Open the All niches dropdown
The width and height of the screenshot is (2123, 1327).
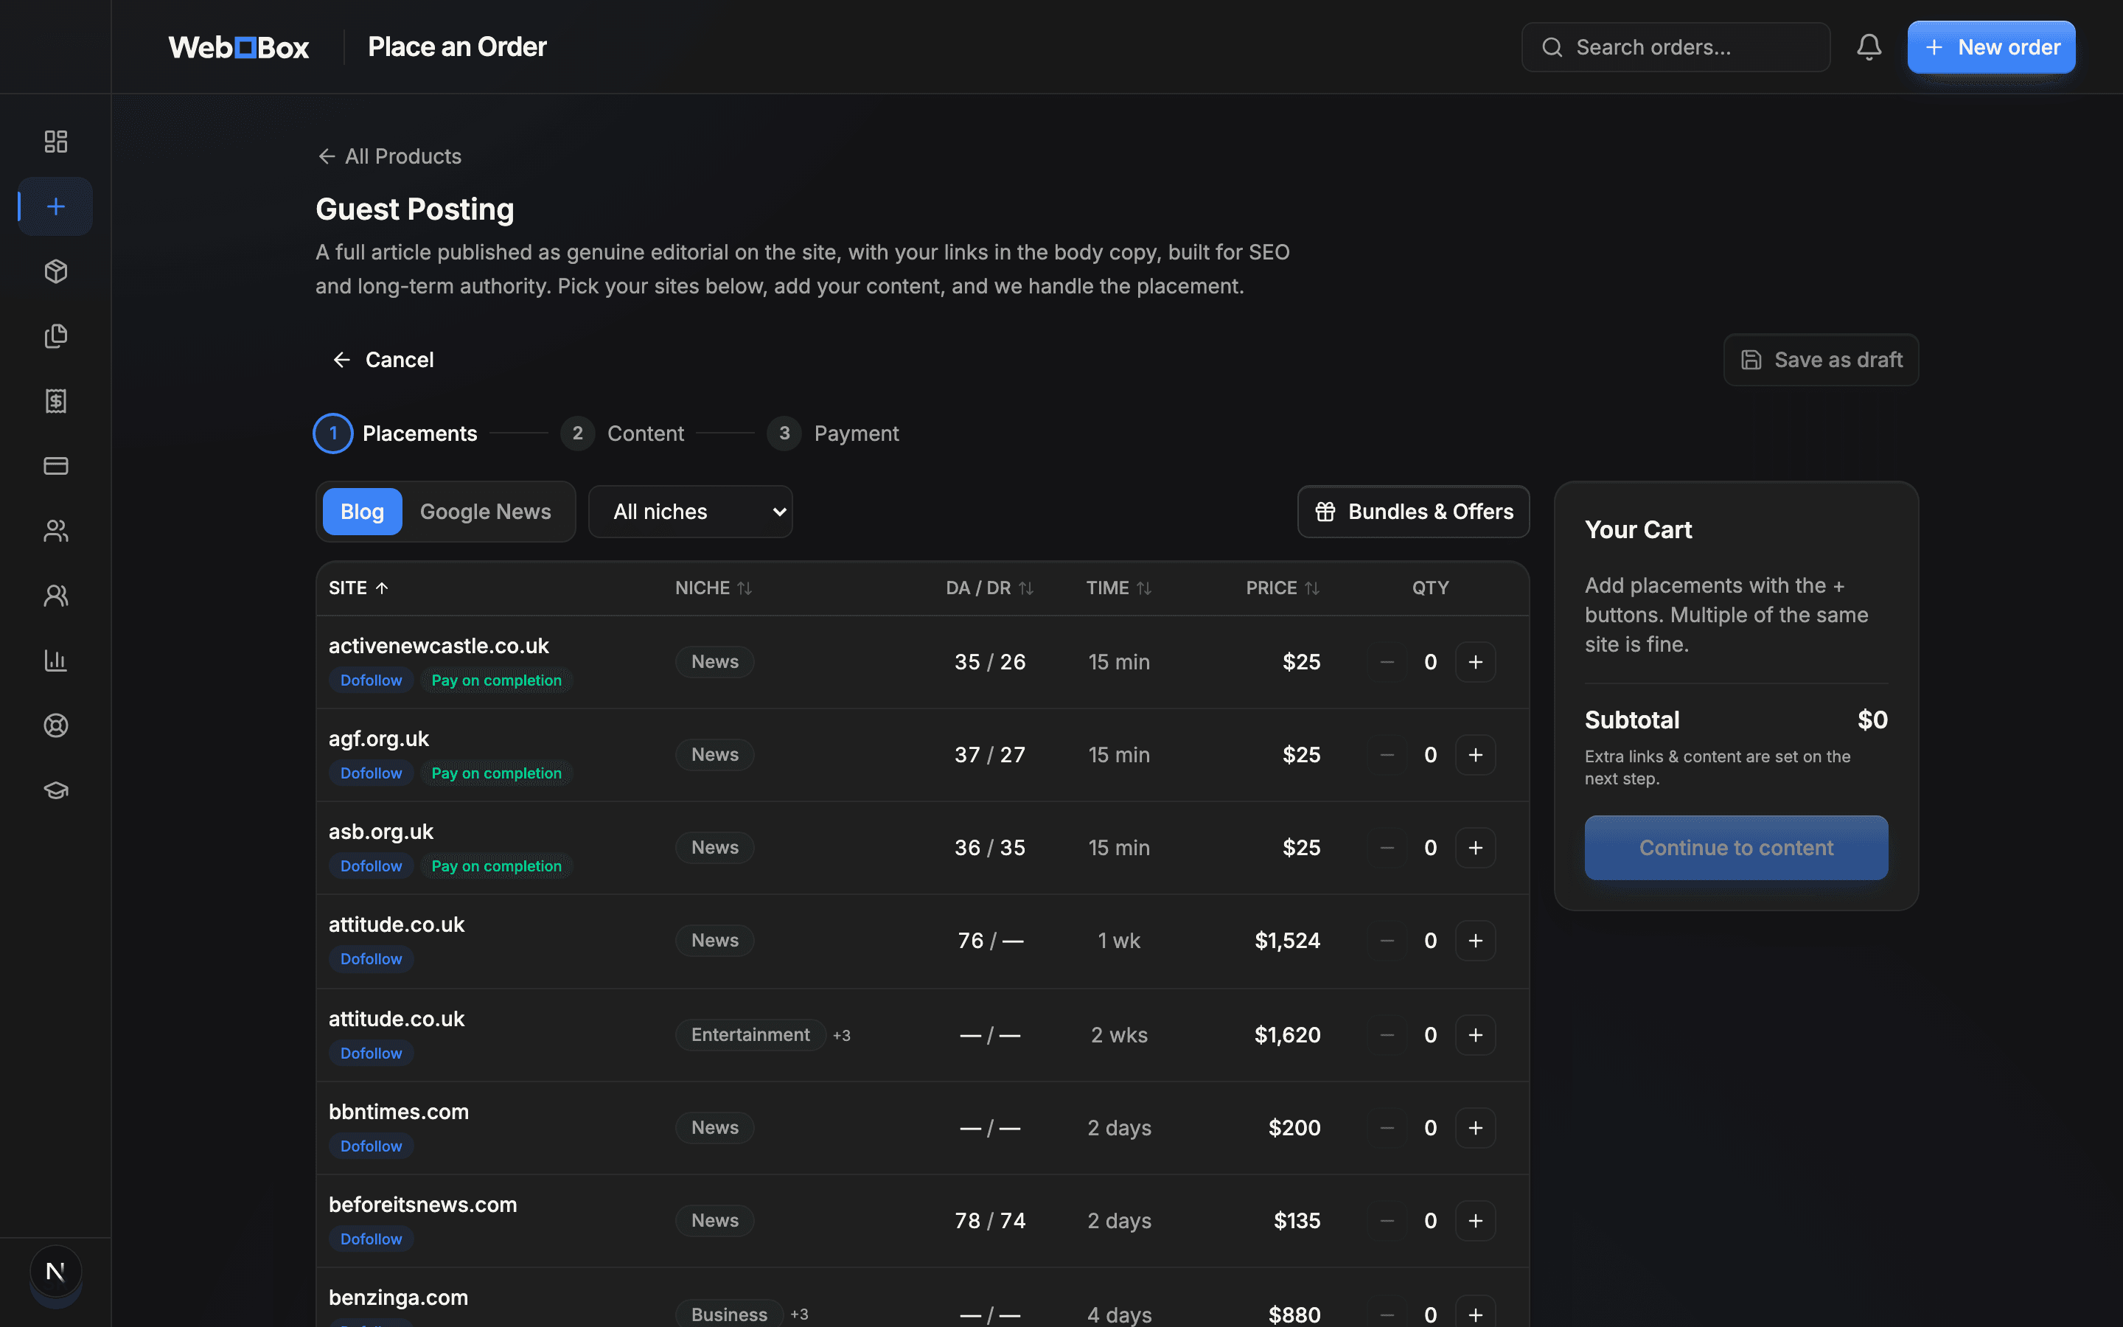pyautogui.click(x=691, y=512)
